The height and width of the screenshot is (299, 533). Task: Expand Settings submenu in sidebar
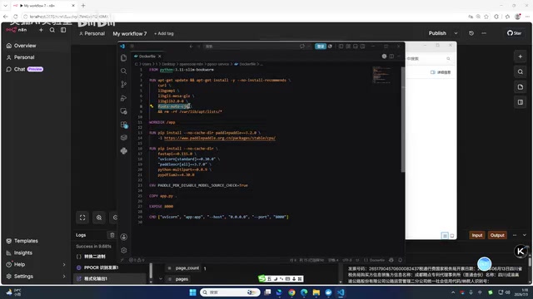[x=64, y=277]
